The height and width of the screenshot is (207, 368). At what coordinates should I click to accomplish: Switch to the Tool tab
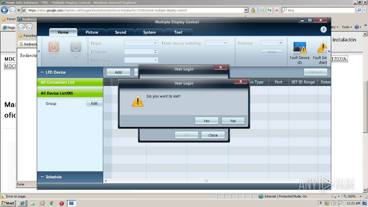tap(178, 32)
